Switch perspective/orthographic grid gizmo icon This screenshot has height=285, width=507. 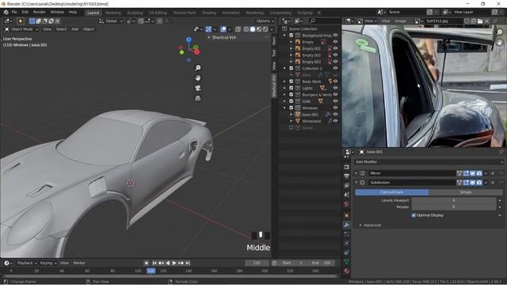197,98
